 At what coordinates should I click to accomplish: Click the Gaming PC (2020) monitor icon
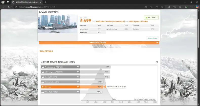tap(43, 77)
